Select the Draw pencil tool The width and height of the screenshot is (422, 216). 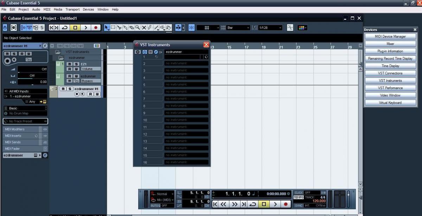[x=150, y=27]
